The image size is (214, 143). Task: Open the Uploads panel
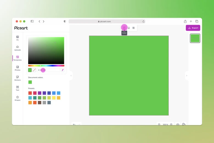coord(18,48)
